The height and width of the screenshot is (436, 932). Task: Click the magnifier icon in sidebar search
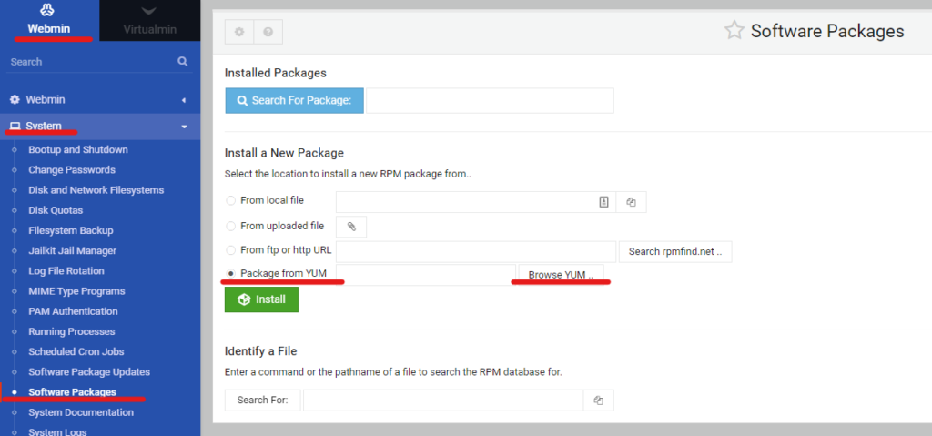point(182,61)
